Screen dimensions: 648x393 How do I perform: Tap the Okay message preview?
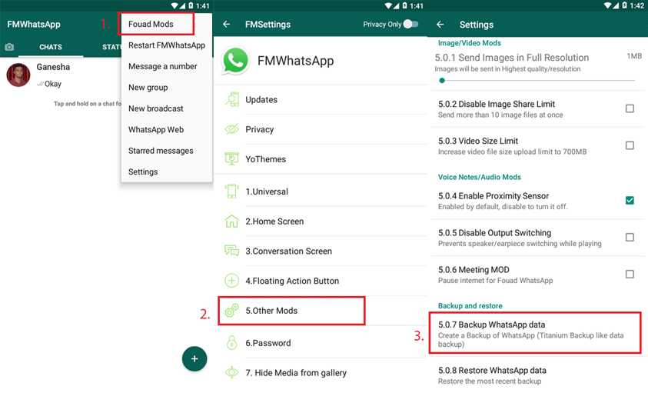pyautogui.click(x=53, y=84)
